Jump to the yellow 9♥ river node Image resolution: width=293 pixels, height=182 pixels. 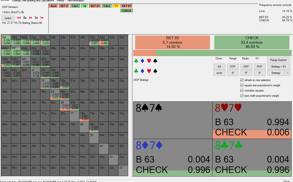pos(116,6)
